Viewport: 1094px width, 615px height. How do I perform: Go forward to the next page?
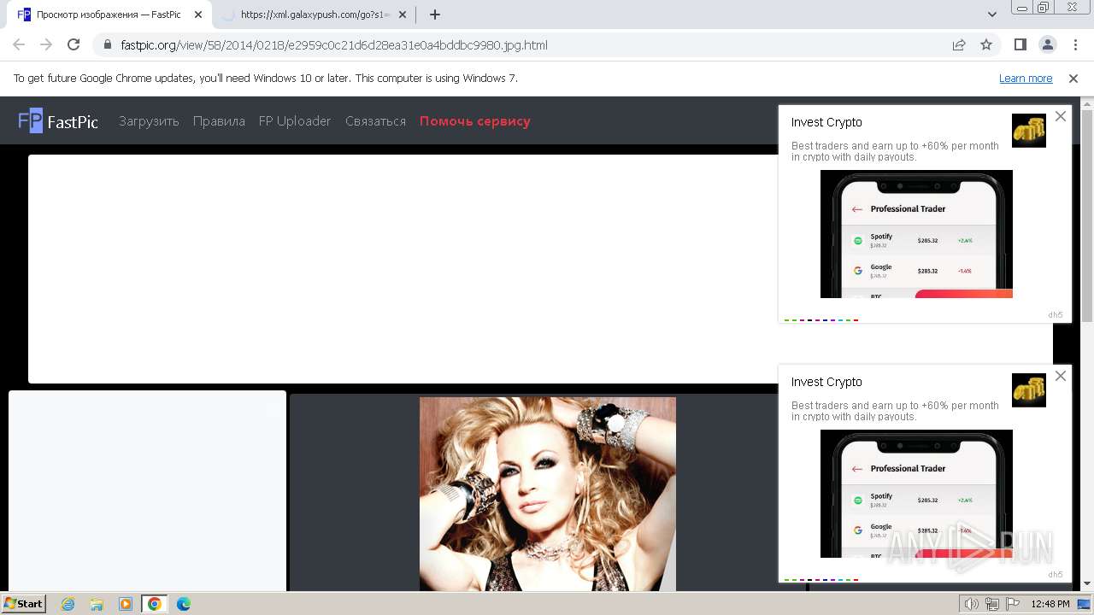(46, 45)
